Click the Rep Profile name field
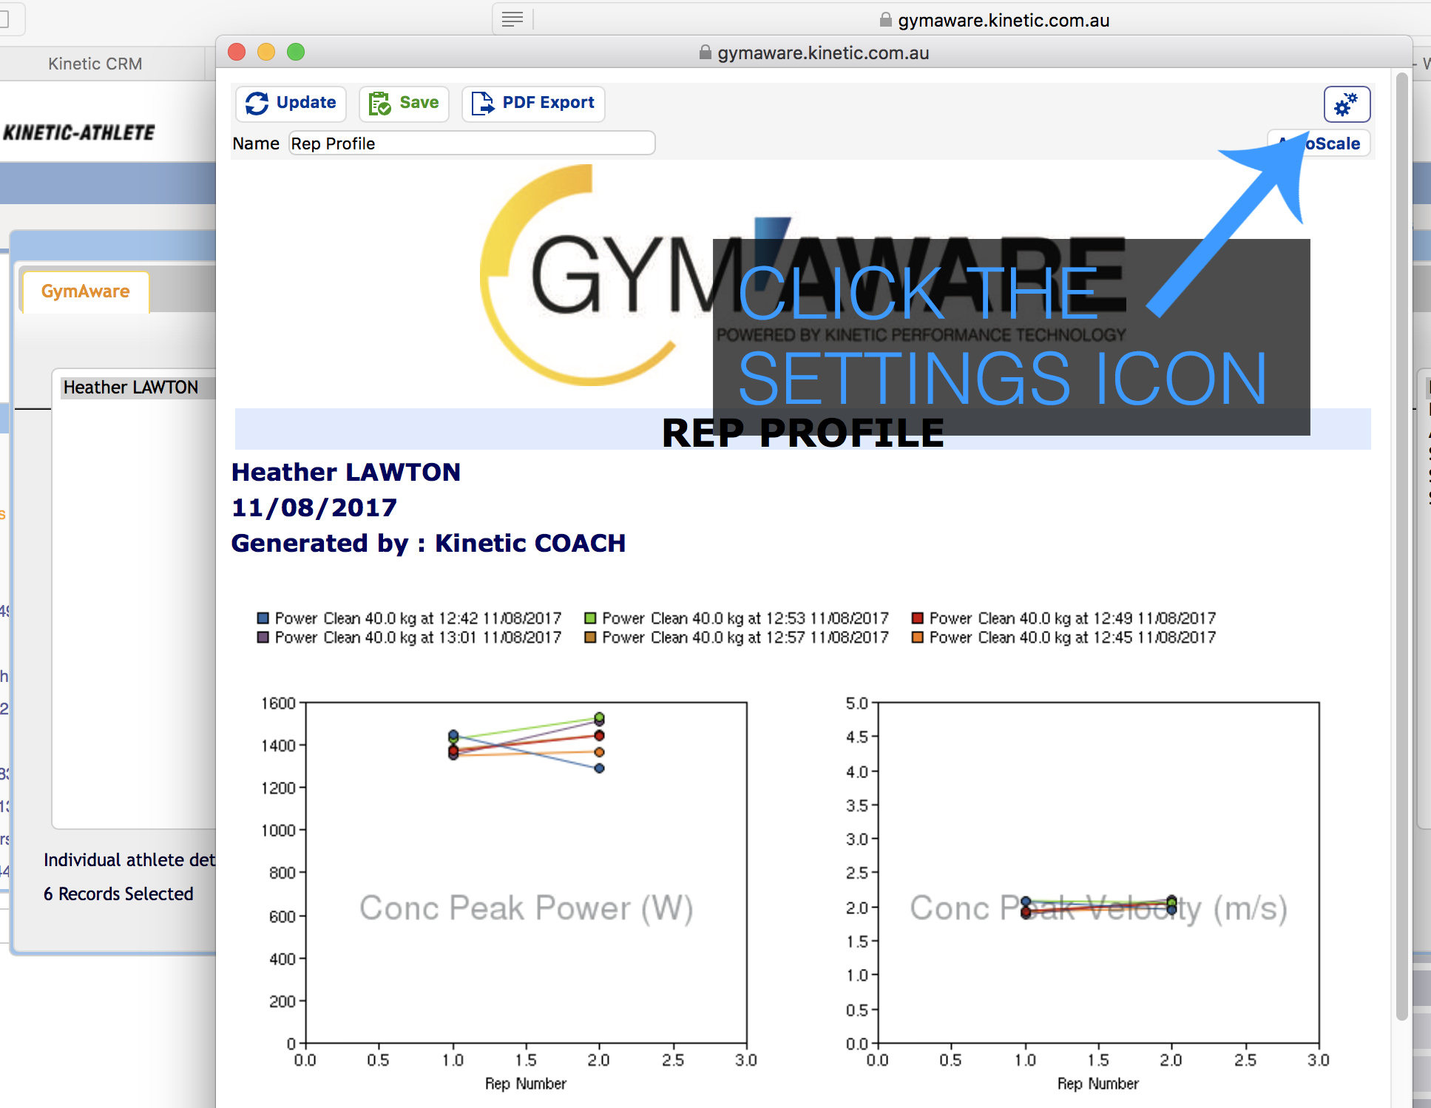This screenshot has width=1431, height=1108. (x=472, y=143)
